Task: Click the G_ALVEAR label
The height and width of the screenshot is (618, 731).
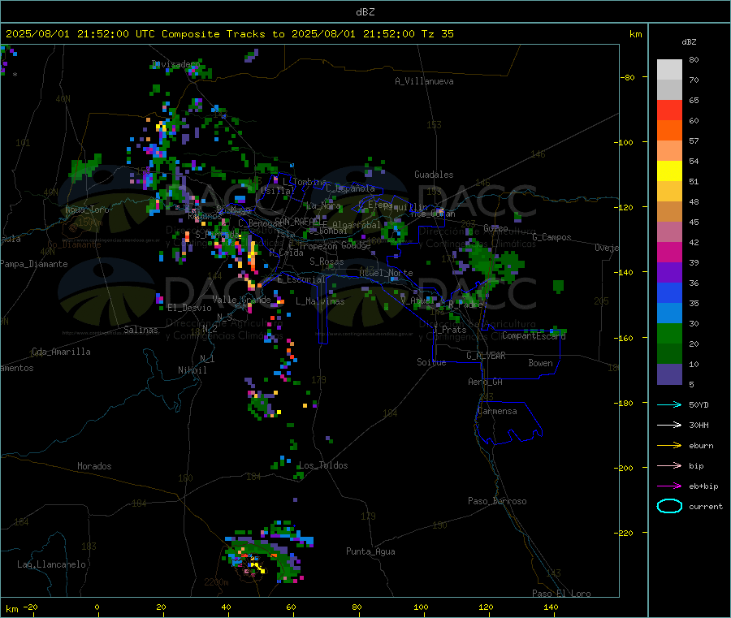Action: coord(487,356)
